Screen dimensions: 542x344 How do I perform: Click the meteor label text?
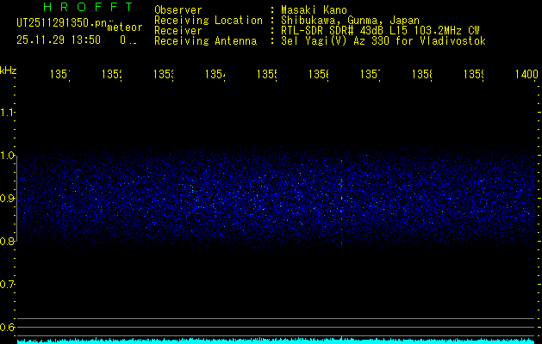click(125, 27)
